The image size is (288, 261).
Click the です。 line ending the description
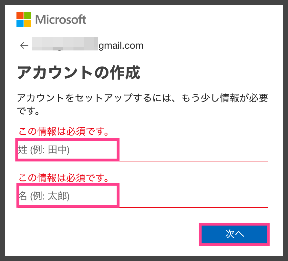pyautogui.click(x=28, y=111)
